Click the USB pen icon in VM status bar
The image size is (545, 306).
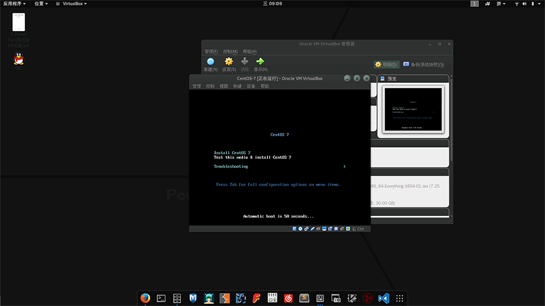click(312, 229)
